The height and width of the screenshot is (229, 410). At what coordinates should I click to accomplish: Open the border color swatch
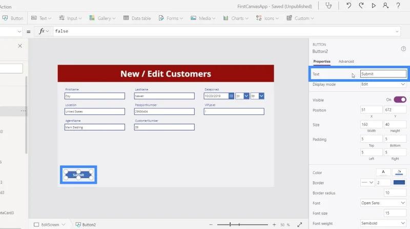[x=399, y=182]
